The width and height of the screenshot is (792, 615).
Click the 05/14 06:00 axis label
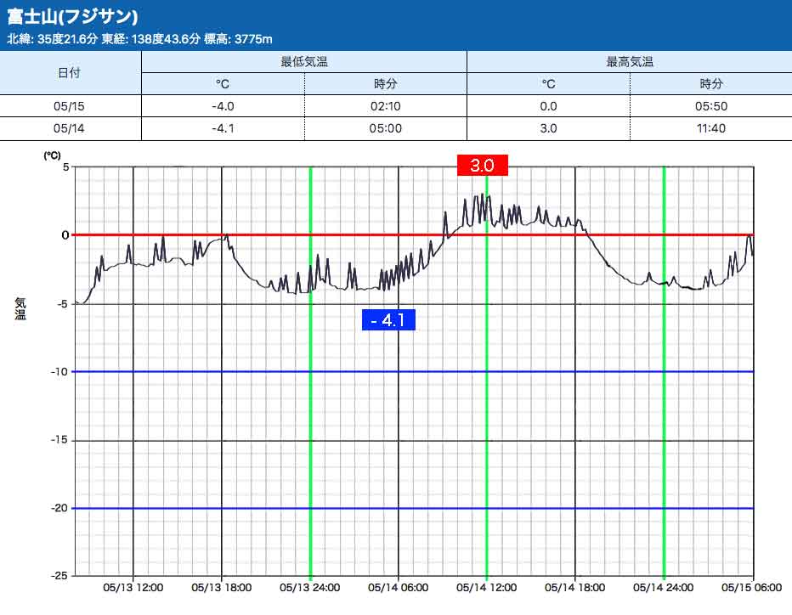399,587
